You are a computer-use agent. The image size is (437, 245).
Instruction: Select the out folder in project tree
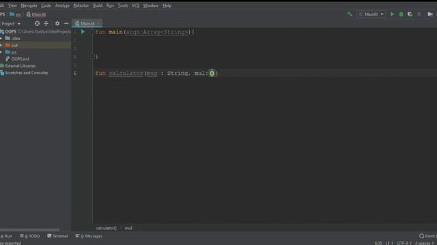(12, 45)
